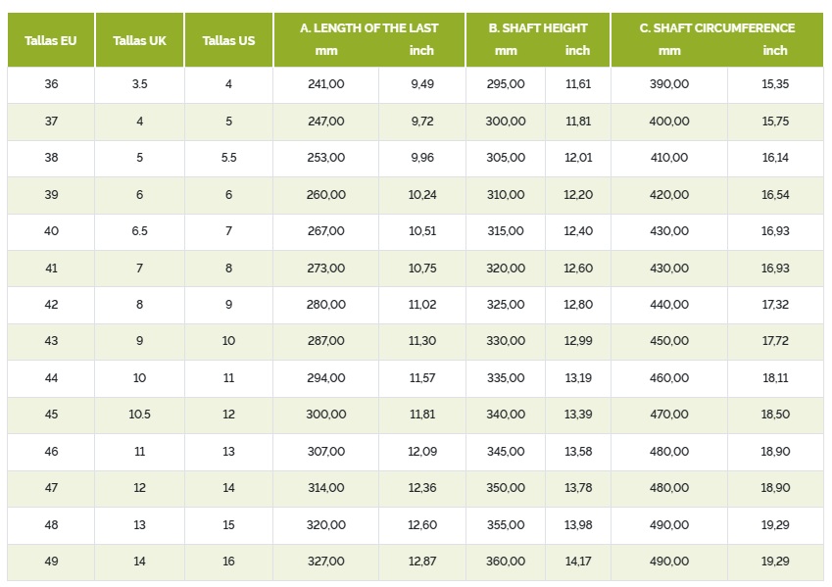
Task: Select US size 5.5 cell
Action: (x=228, y=158)
